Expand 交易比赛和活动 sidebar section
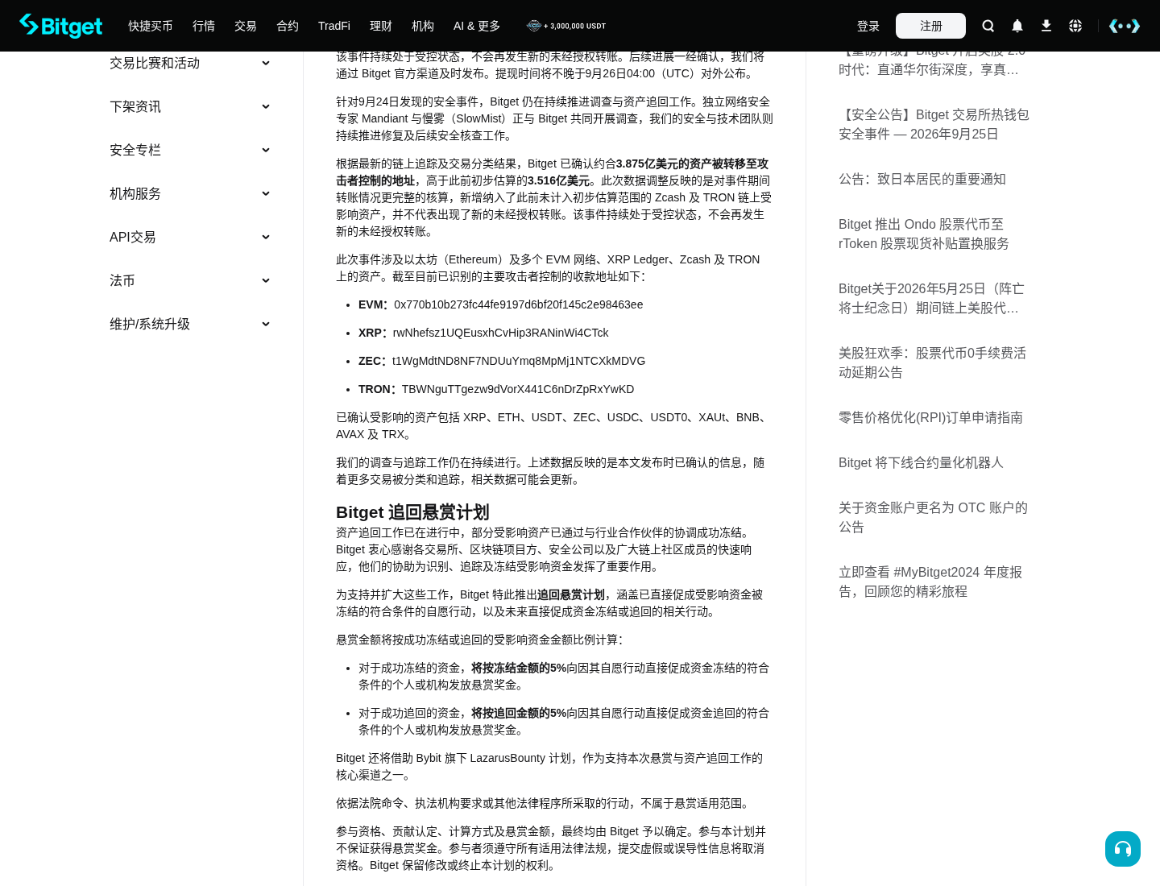The image size is (1160, 886). (190, 63)
